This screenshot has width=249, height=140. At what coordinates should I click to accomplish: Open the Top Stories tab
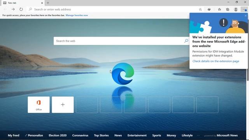(101, 135)
